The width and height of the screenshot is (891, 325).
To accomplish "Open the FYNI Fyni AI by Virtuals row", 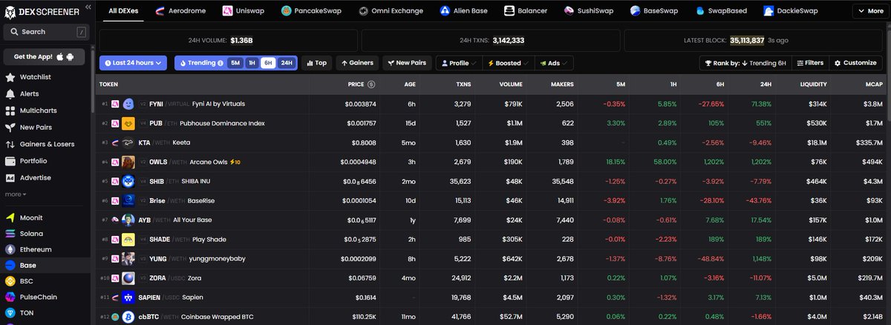I will pos(491,104).
